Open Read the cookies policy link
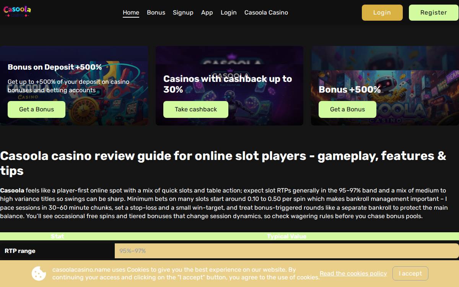The width and height of the screenshot is (459, 287). coord(353,274)
